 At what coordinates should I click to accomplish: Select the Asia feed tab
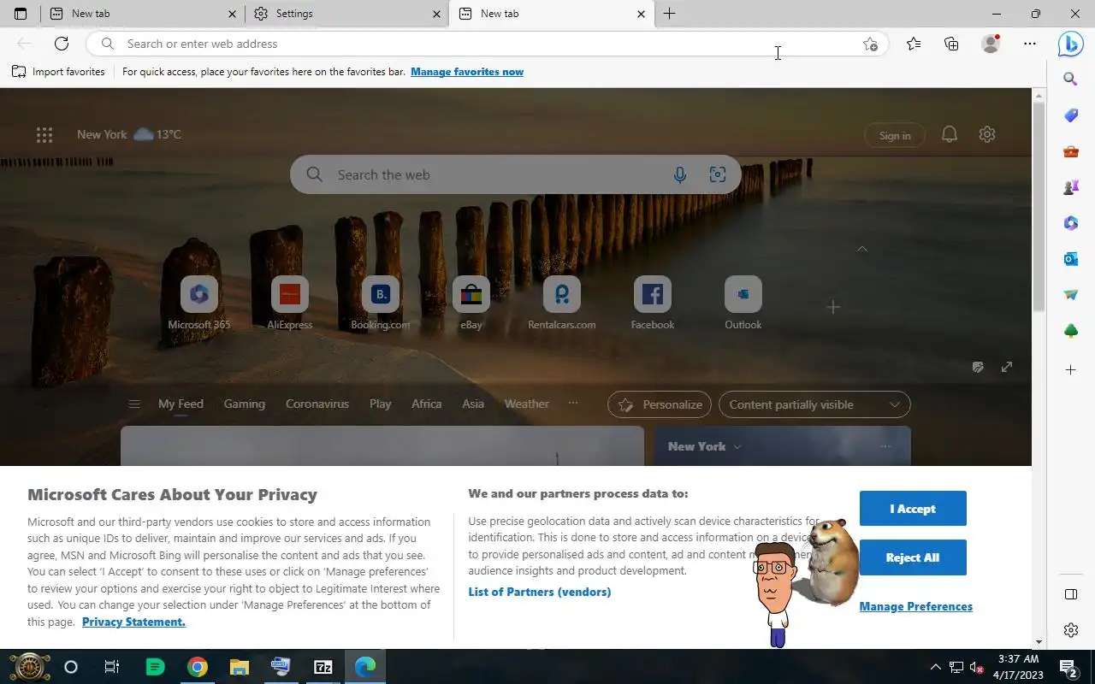coord(473,404)
